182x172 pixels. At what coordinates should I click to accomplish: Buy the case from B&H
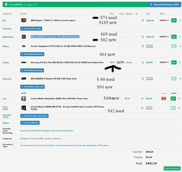tap(173, 99)
